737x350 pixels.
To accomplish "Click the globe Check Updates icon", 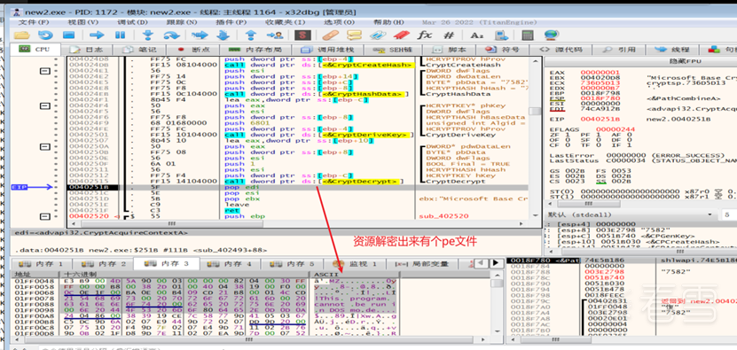I will click(x=551, y=35).
